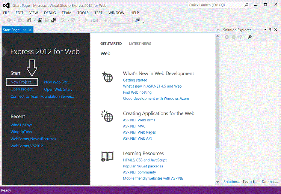Switch to the Team Explorer bottom tab
Image resolution: width=281 pixels, height=194 pixels.
coord(250,182)
